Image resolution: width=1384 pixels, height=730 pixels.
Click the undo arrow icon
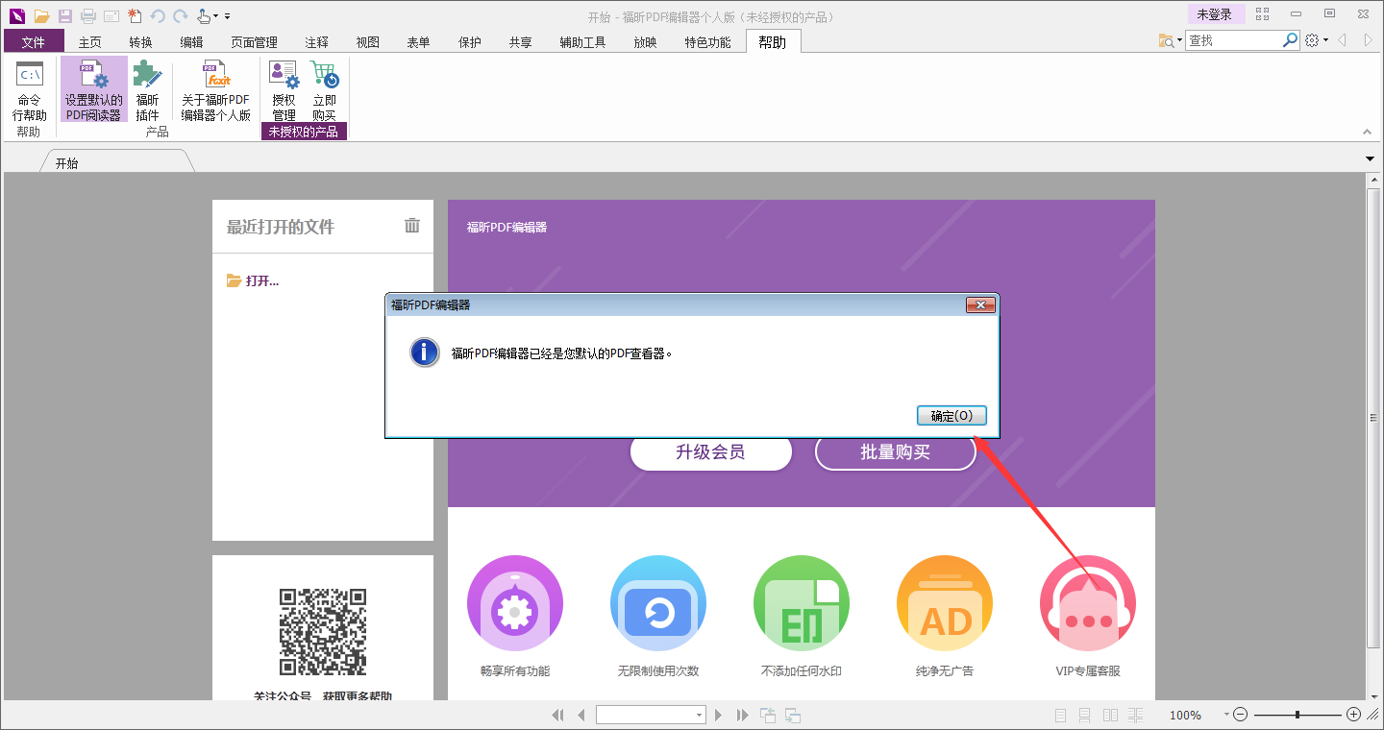pos(157,15)
